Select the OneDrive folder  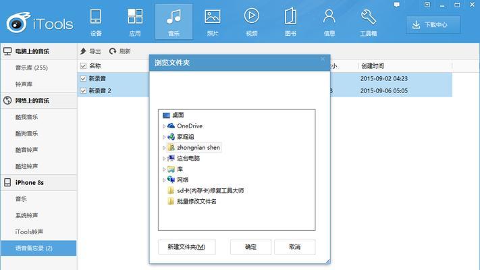coord(185,126)
